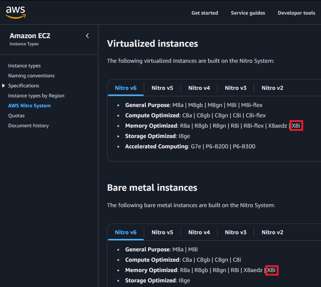This screenshot has height=287, width=321.
Task: Select Nitro v2 tab under Bare metal instances
Action: 272,232
